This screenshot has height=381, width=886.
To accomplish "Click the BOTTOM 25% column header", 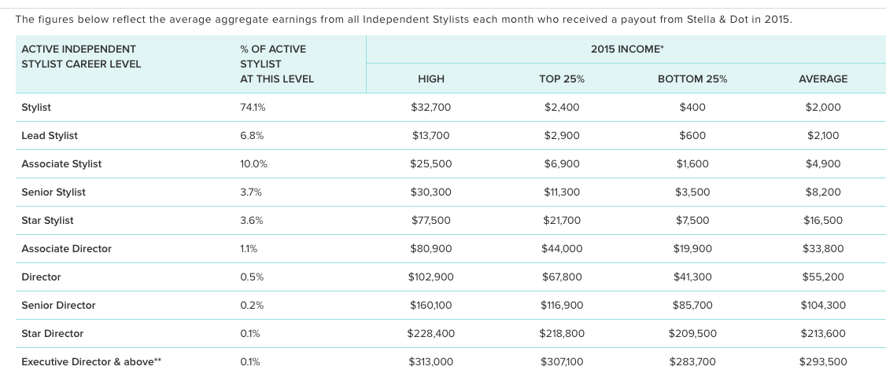I will 692,79.
